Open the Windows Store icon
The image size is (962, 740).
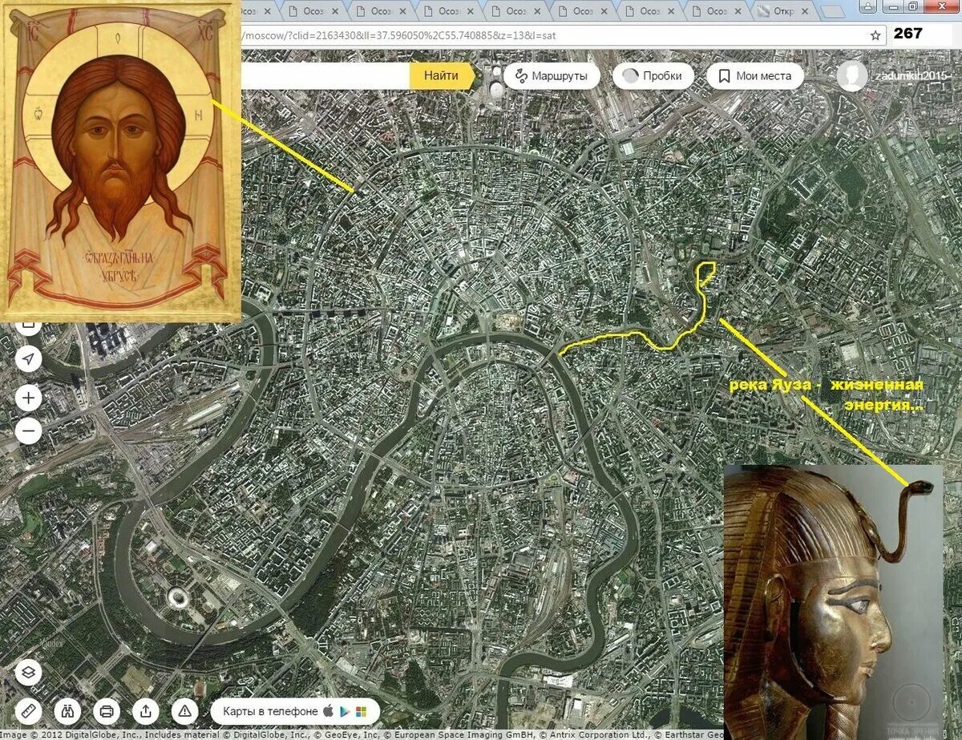pyautogui.click(x=361, y=711)
